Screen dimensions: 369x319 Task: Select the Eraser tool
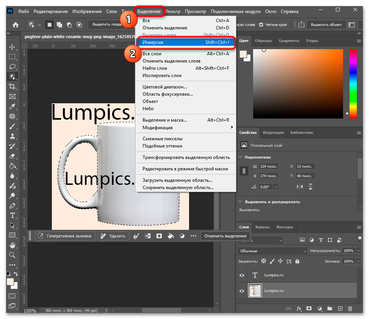click(12, 156)
